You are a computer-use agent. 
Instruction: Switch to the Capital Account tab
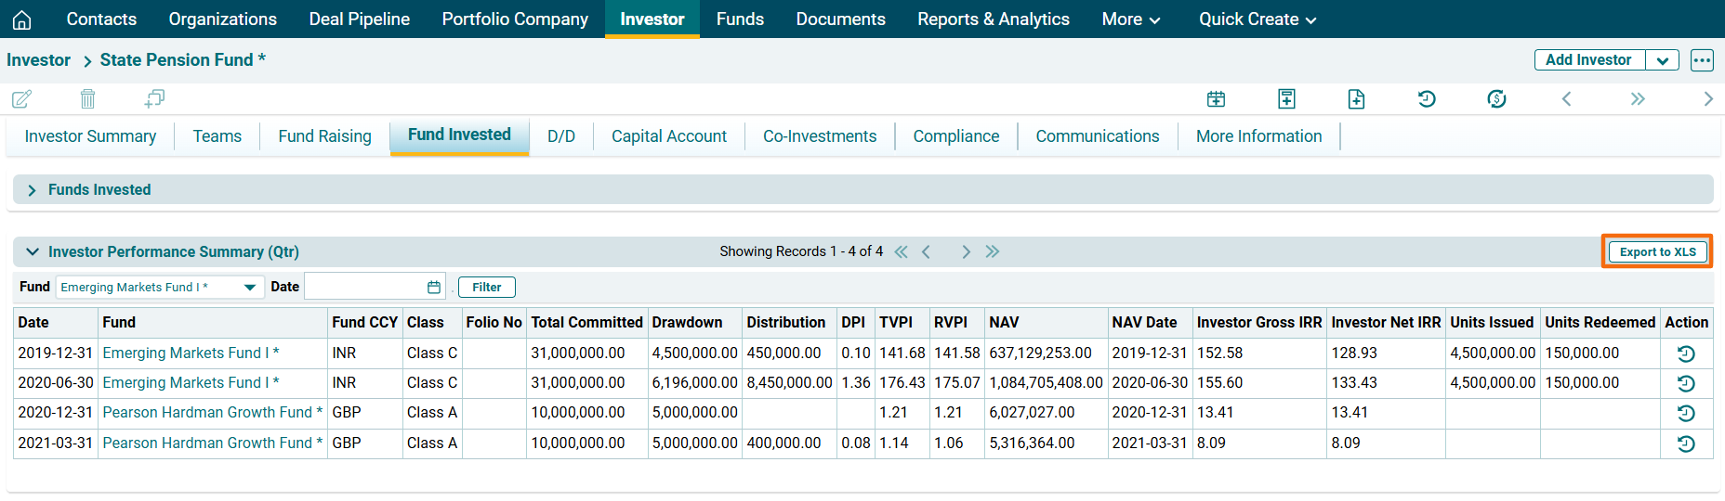[668, 136]
